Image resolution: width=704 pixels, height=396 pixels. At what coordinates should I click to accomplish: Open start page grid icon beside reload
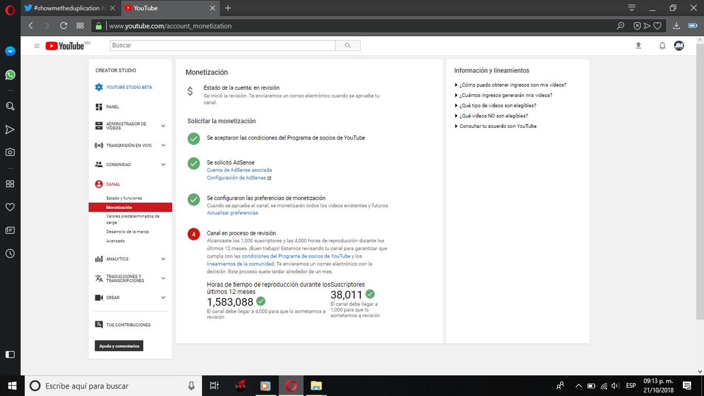80,26
